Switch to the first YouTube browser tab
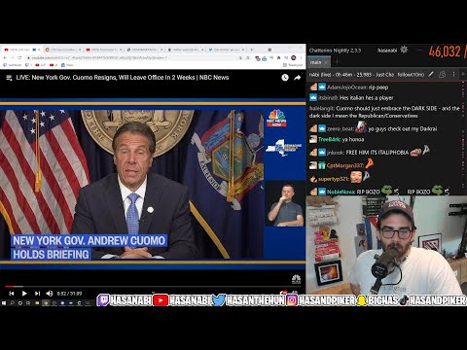Screen dimensions: 467x350 tap(21, 50)
